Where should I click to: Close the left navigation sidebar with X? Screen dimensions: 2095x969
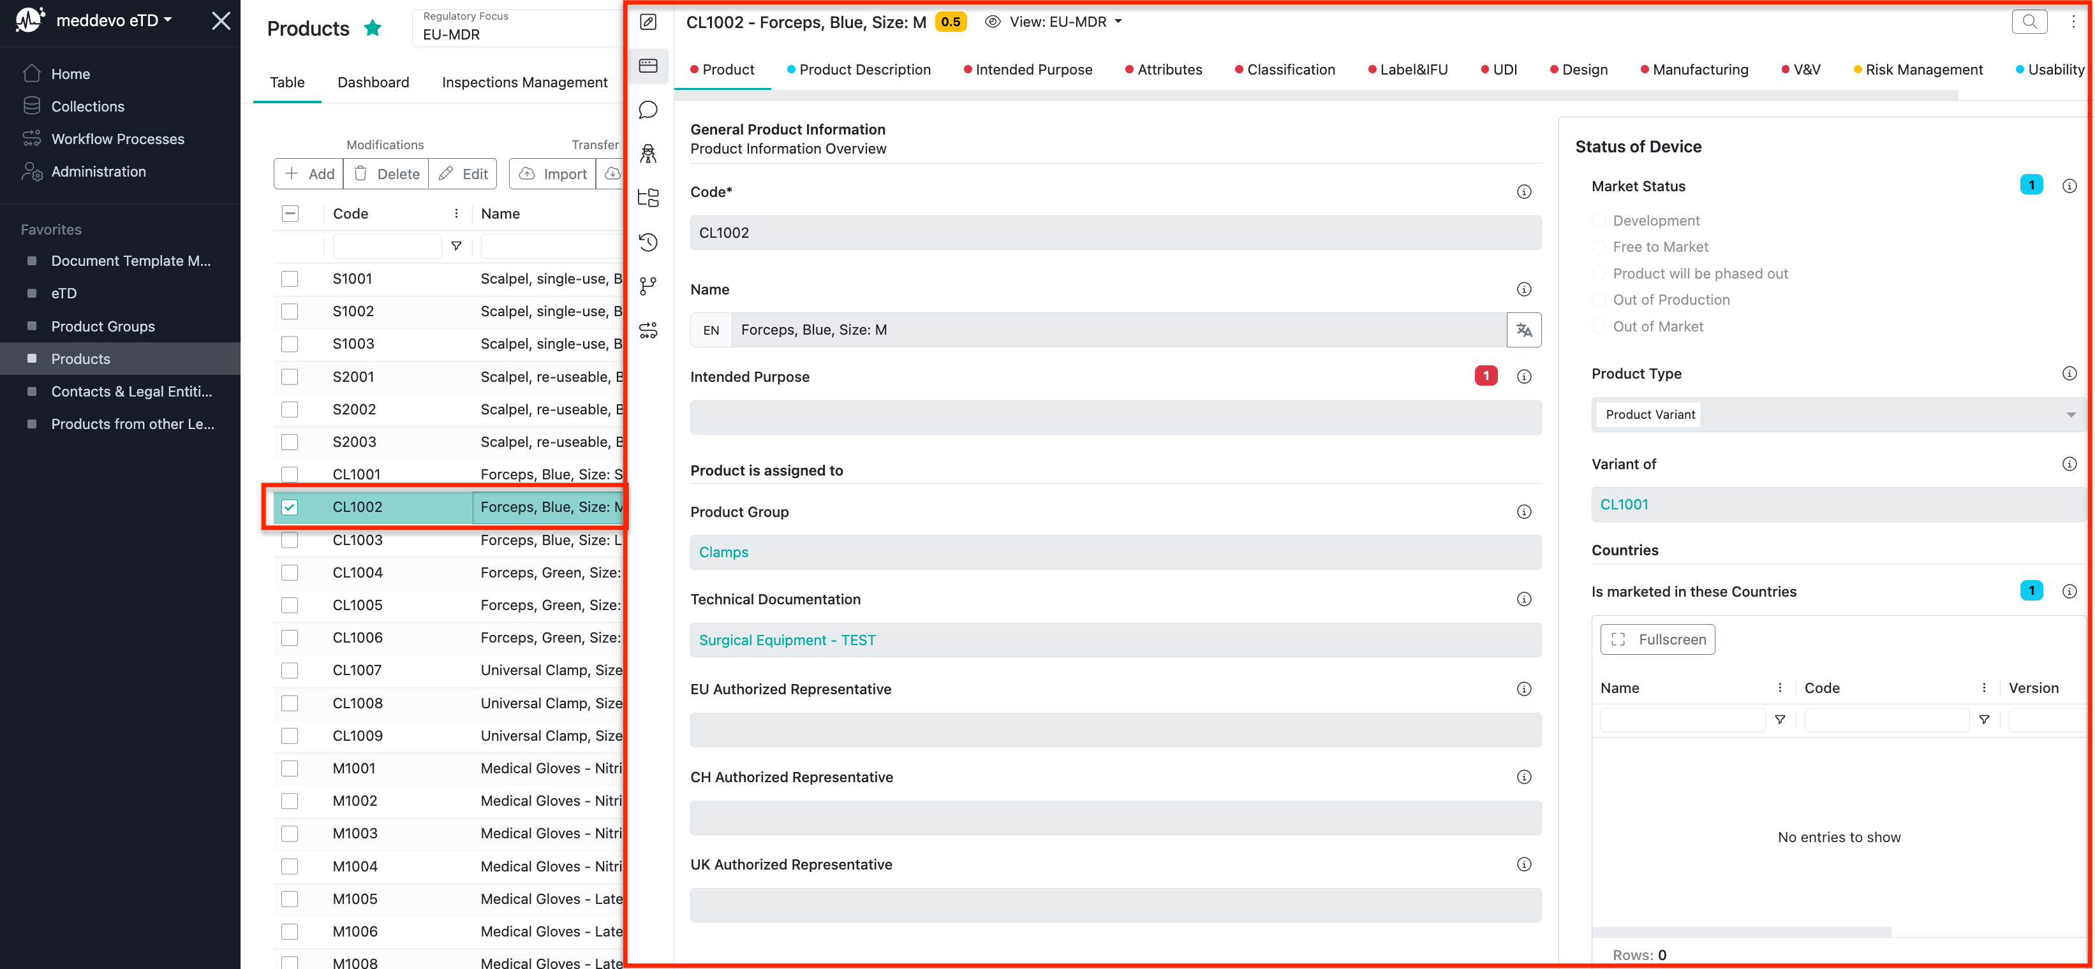pos(221,20)
